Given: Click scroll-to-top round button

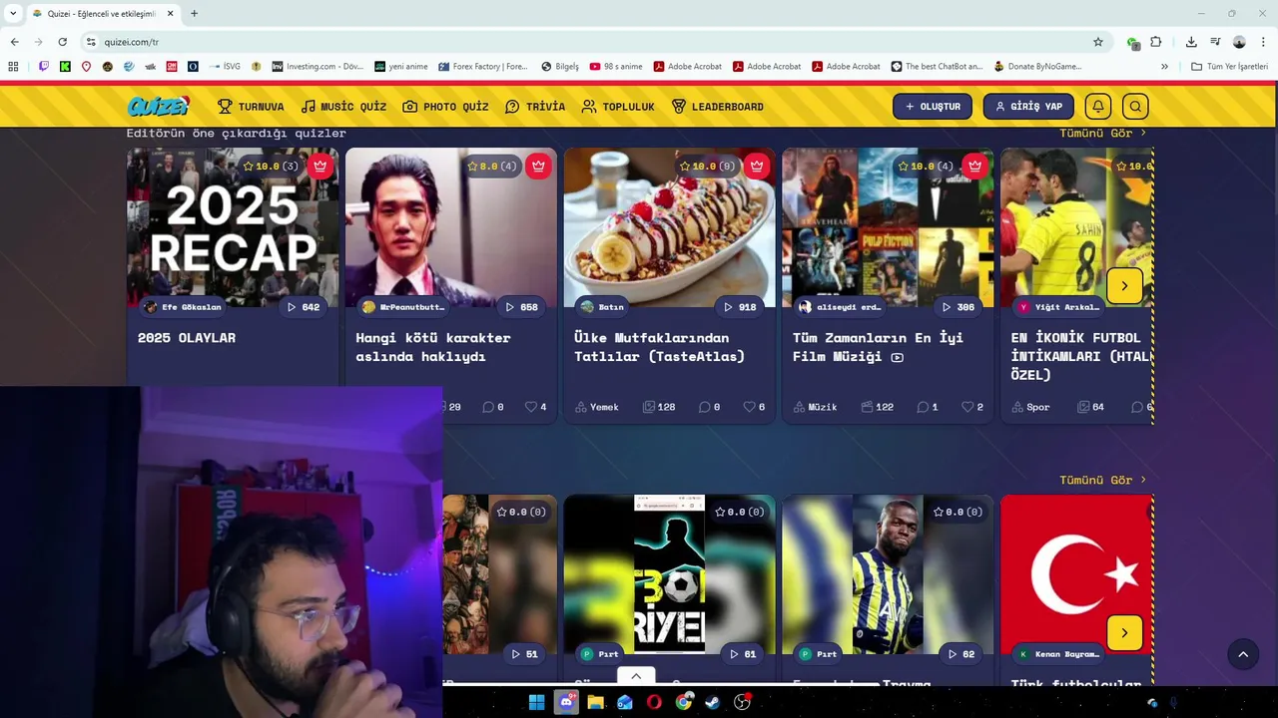Looking at the screenshot, I should click(1243, 654).
